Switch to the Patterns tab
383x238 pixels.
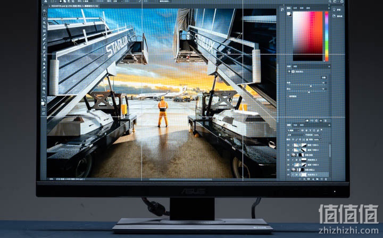[308, 8]
